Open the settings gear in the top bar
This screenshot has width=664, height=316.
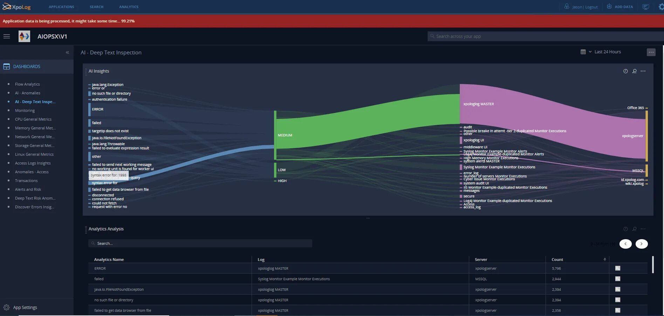click(661, 7)
